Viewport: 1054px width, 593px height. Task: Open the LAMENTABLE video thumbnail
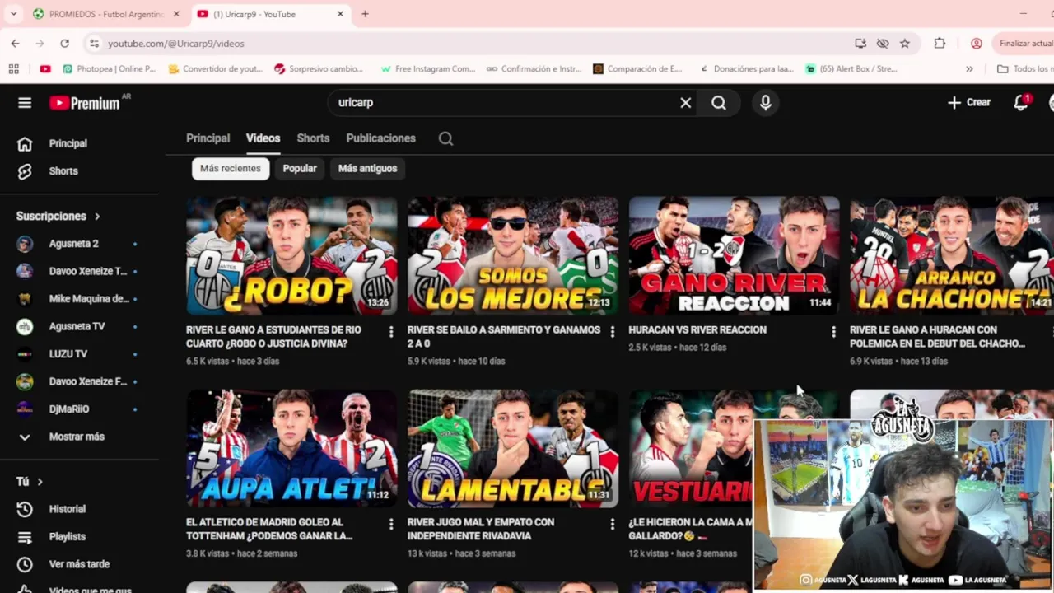coord(513,448)
